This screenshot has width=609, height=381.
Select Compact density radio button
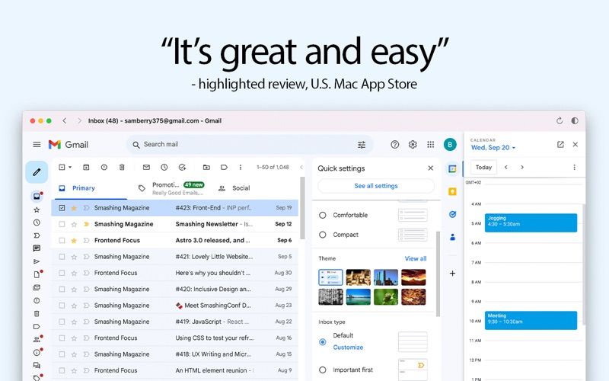click(322, 235)
